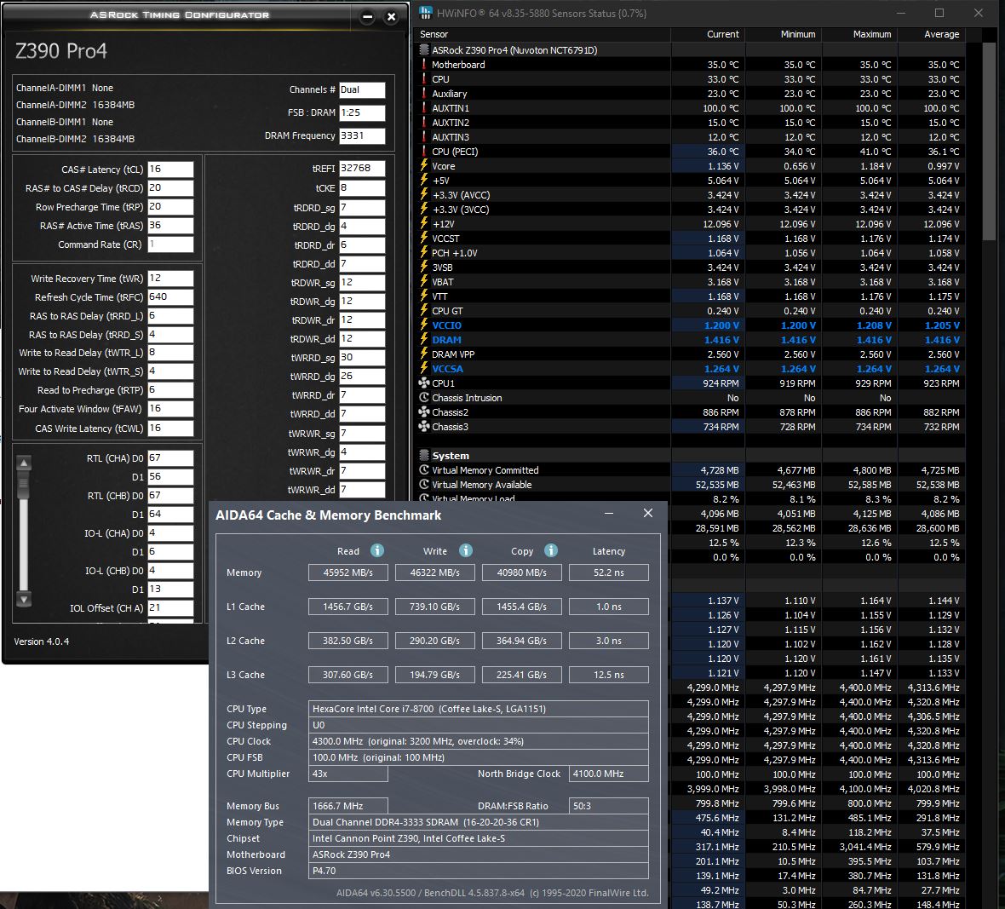
Task: Click the Maximum column header in HWiNFO
Action: click(x=859, y=34)
